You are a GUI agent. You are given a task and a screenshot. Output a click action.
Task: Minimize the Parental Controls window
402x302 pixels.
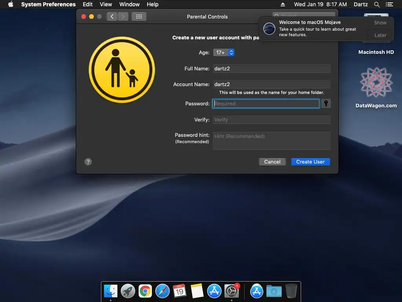pyautogui.click(x=91, y=17)
